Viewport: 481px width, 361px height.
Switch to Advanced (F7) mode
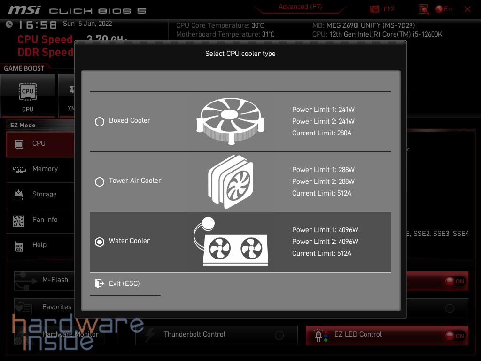tap(300, 7)
